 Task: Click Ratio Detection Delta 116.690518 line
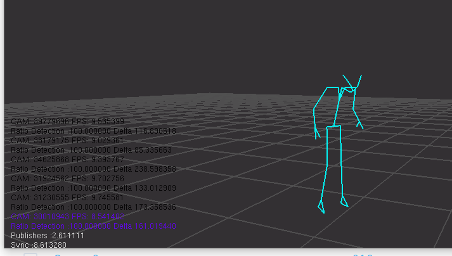point(93,131)
